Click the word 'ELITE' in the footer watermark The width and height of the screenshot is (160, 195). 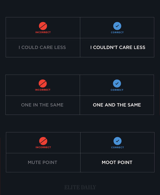point(71,187)
